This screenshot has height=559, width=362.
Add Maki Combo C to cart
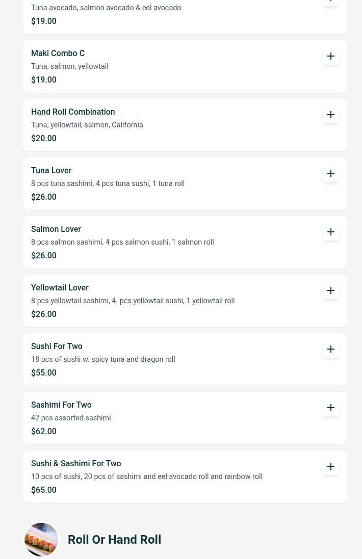(331, 56)
